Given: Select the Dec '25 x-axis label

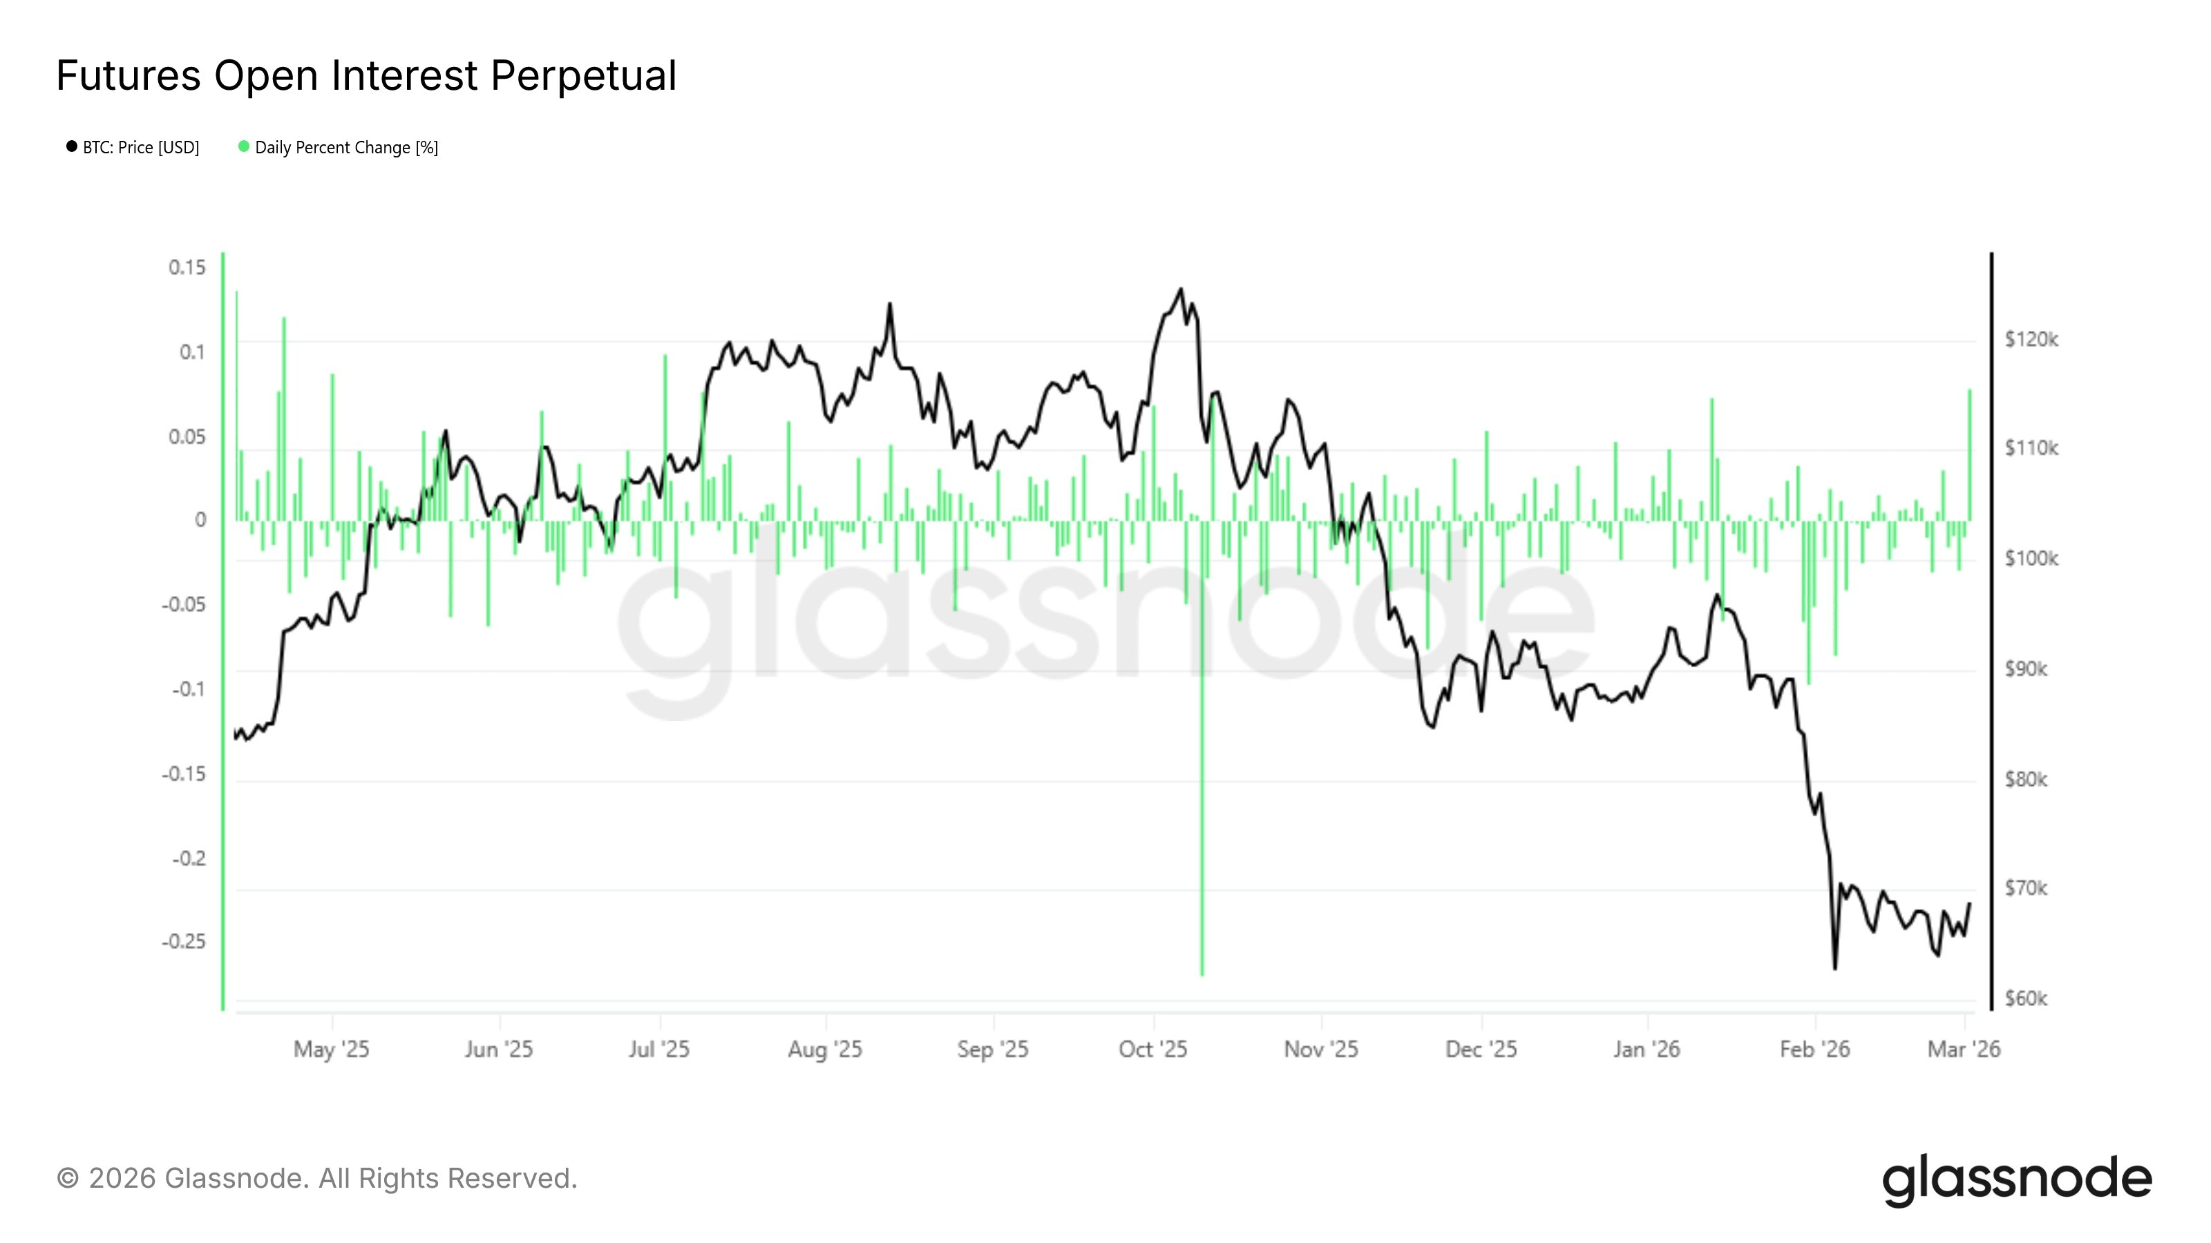Looking at the screenshot, I should tap(1481, 1049).
